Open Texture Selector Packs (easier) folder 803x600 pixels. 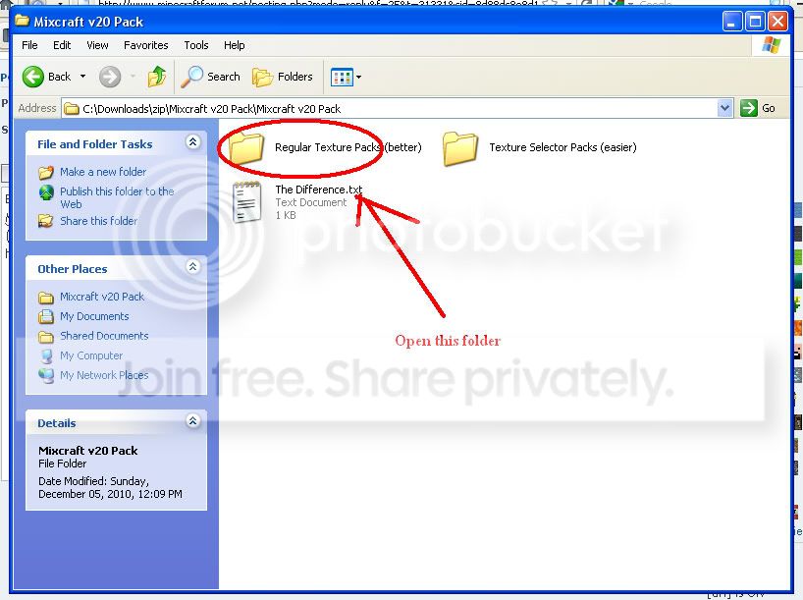click(x=460, y=148)
